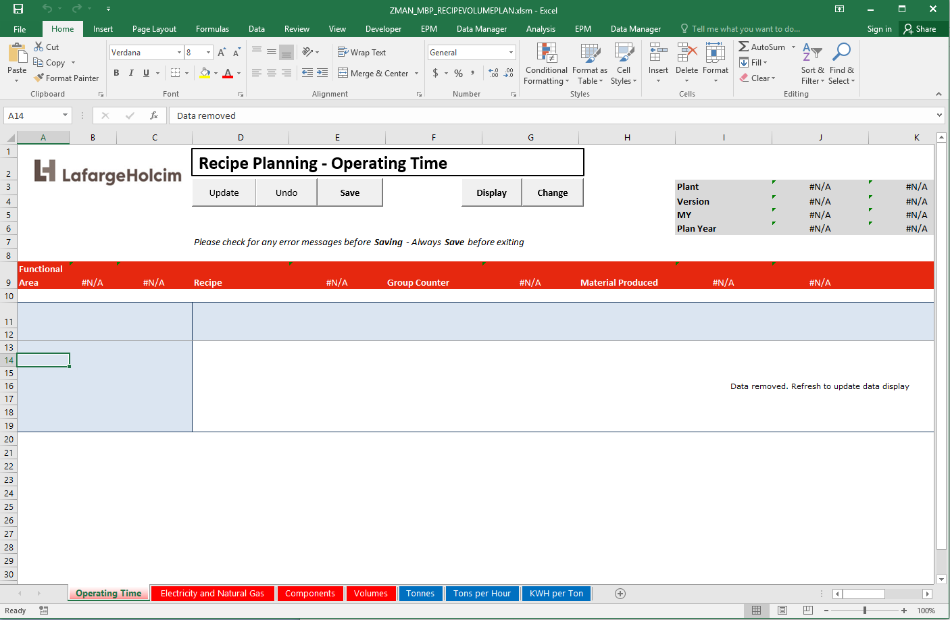Toggle center horizontal alignment
Screen dimensions: 950x620
[272, 73]
